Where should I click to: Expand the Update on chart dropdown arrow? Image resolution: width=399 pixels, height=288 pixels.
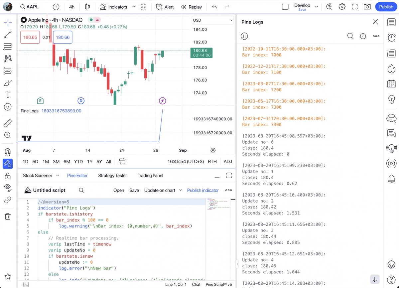(181, 190)
